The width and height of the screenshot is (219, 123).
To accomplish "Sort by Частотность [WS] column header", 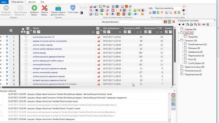I will 132,28.
